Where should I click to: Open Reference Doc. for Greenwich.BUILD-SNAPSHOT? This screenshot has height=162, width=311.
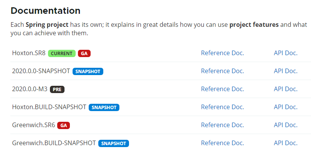(222, 143)
